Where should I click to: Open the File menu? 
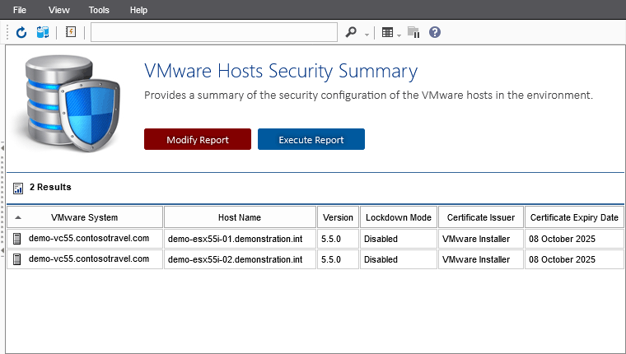coord(21,10)
